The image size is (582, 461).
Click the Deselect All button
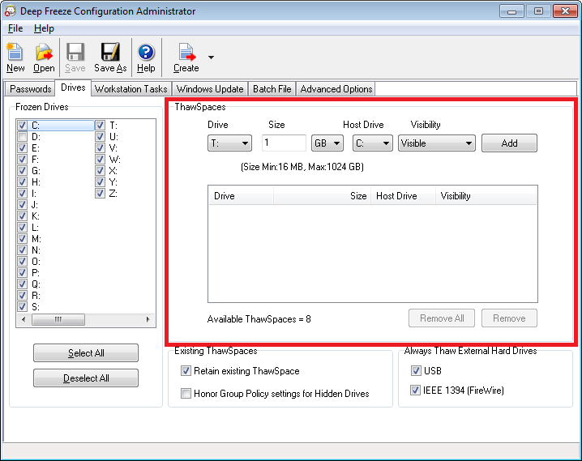pyautogui.click(x=86, y=378)
